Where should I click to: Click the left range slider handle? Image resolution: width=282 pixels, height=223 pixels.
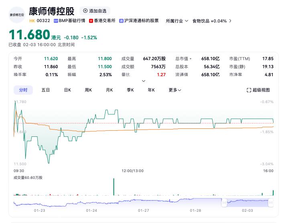tap(224, 203)
